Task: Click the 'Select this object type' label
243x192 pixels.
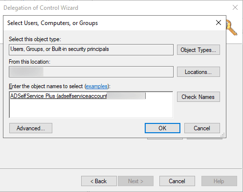Action: click(35, 39)
